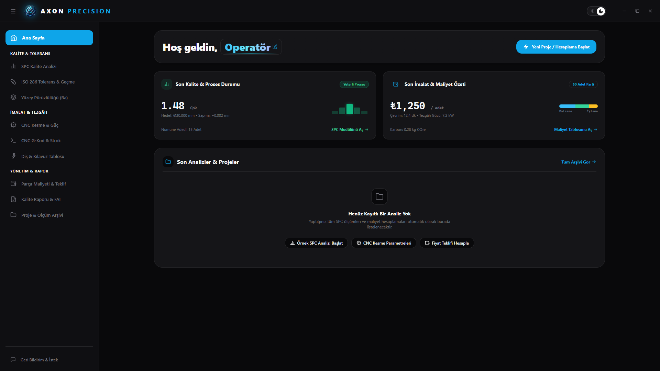Click the Geri Bildirim & İstek chat icon

(13, 360)
